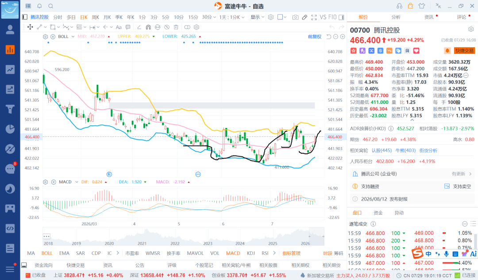Switch to 资金 tab below quote
The width and height of the screenshot is (478, 280).
coord(378,213)
